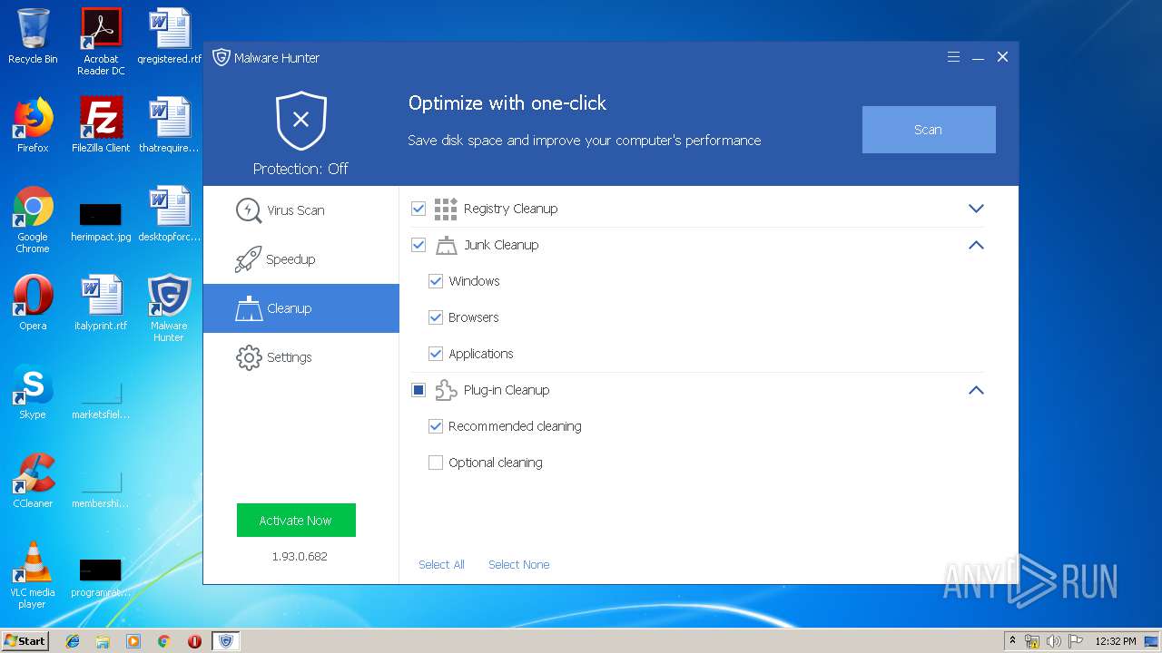This screenshot has height=653, width=1162.
Task: Select Acrobat Reader DC desktop icon
Action: pos(101,42)
